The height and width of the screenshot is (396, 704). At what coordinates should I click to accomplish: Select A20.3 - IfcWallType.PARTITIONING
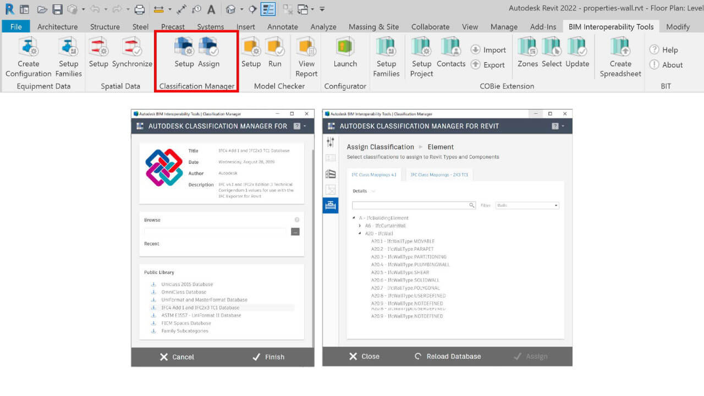tap(409, 257)
